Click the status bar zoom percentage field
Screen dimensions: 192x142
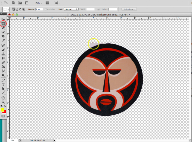(x=12, y=141)
